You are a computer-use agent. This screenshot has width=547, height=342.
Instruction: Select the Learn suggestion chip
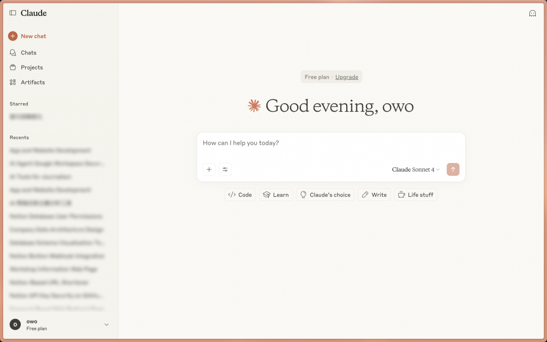pyautogui.click(x=276, y=195)
